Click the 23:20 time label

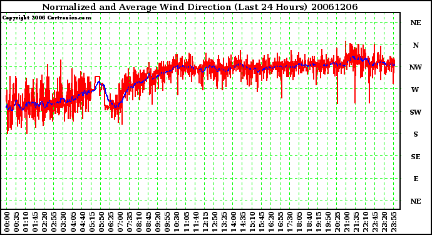(x=384, y=222)
